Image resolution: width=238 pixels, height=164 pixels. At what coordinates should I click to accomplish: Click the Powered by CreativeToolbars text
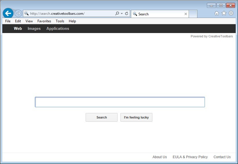coord(212,36)
